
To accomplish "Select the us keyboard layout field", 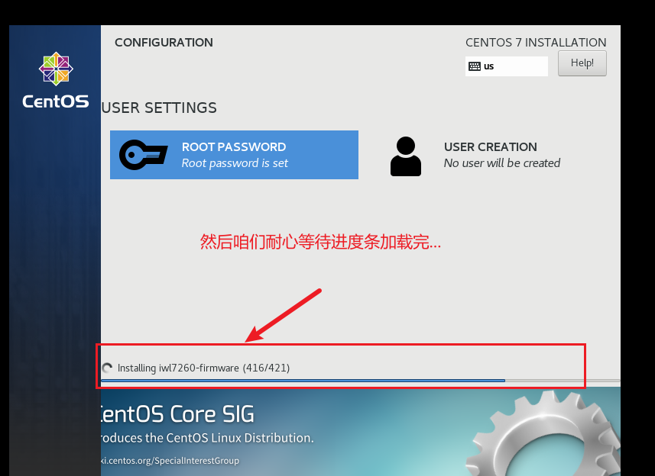I will [506, 66].
